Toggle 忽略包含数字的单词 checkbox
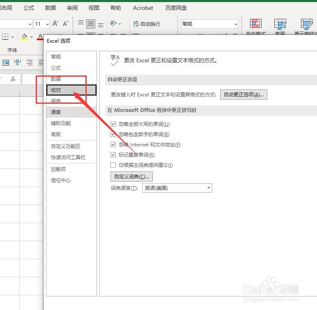 tap(113, 134)
